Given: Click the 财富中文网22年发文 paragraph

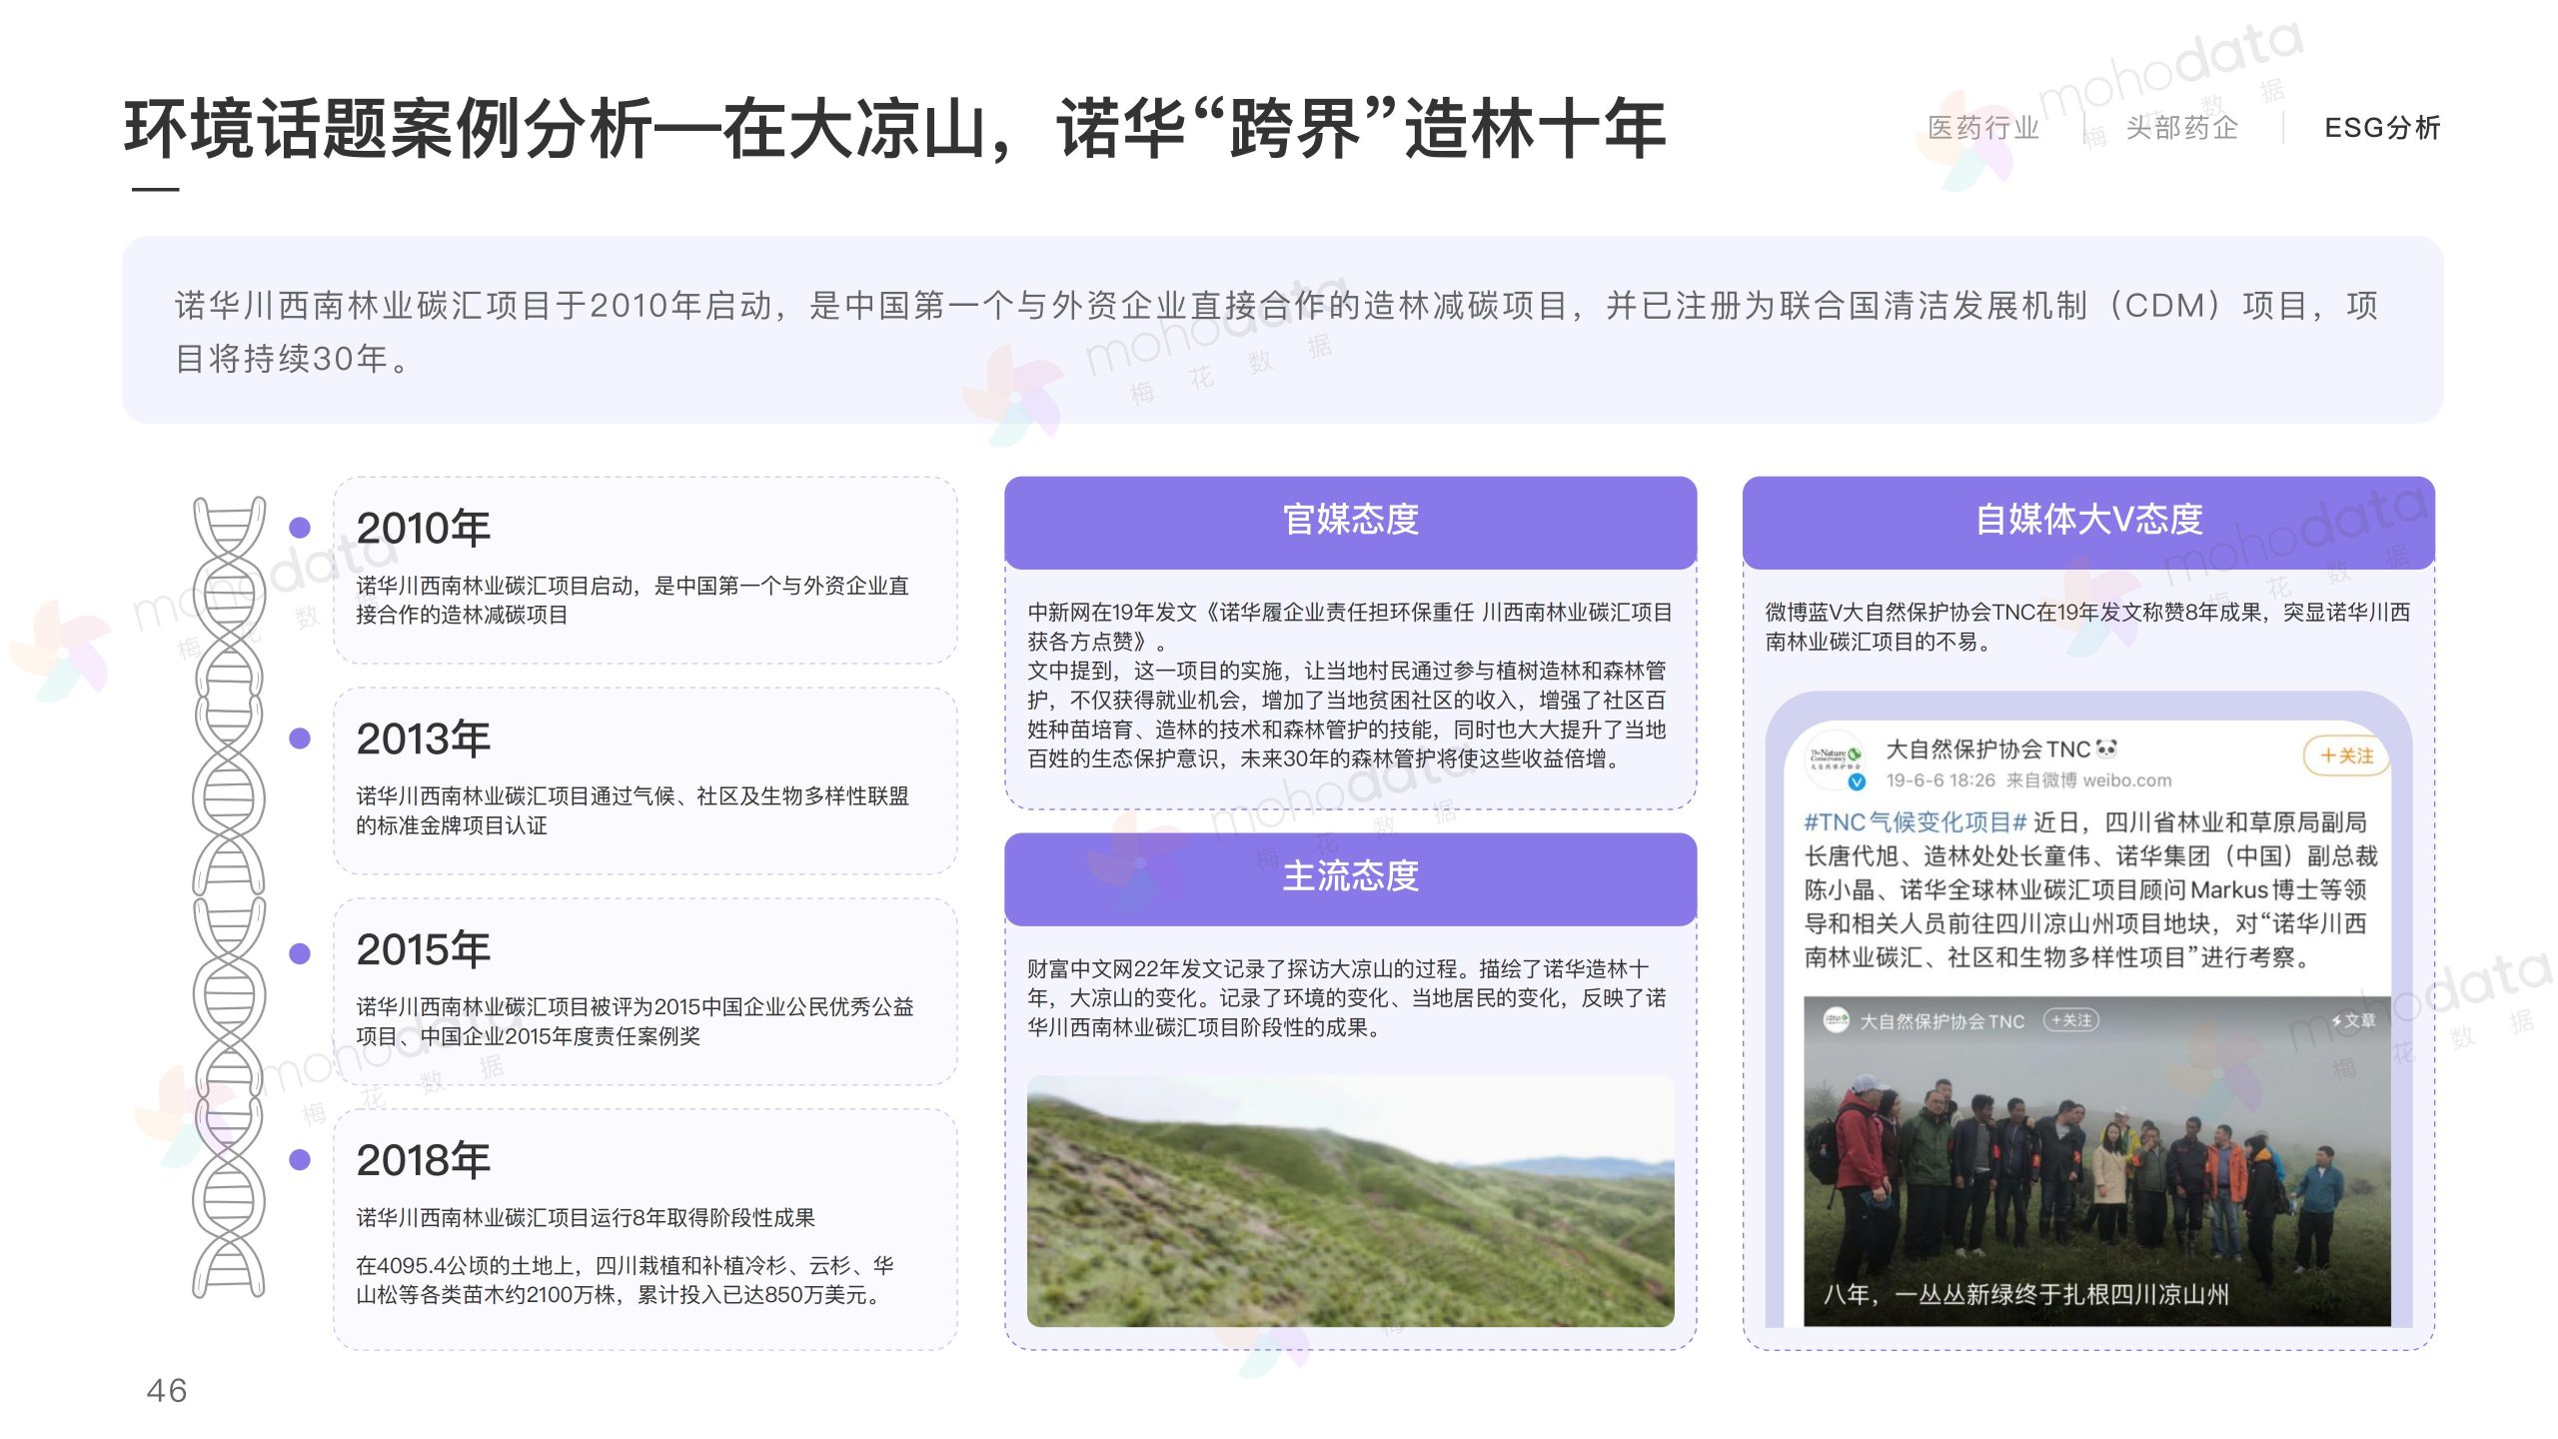Looking at the screenshot, I should click(1347, 997).
